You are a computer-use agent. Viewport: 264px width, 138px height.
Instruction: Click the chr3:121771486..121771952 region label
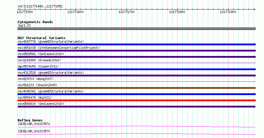(x=40, y=7)
